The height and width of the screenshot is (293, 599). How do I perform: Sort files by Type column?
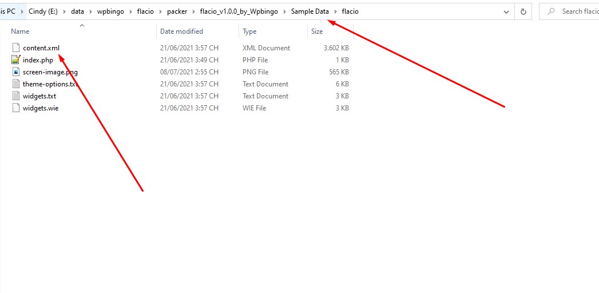point(249,31)
